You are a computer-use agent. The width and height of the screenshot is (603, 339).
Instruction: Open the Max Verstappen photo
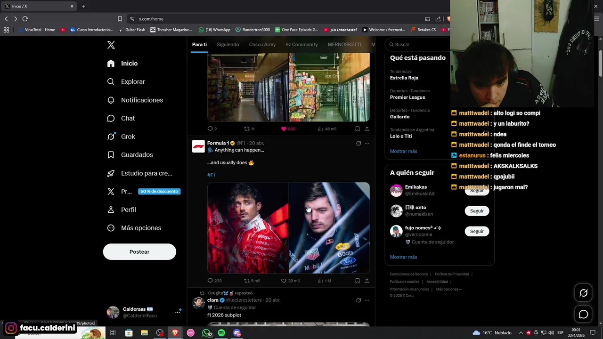point(329,228)
